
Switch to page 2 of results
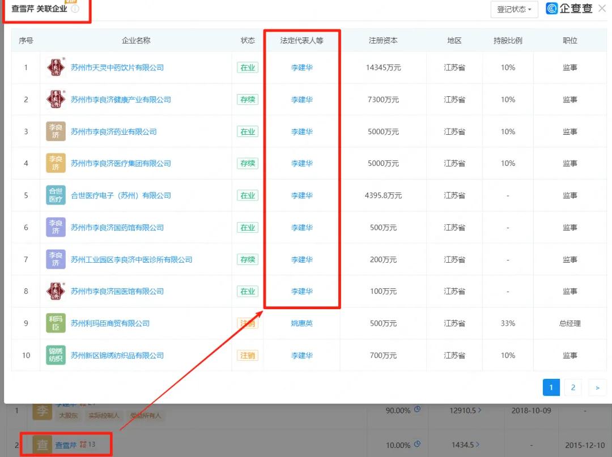click(573, 387)
